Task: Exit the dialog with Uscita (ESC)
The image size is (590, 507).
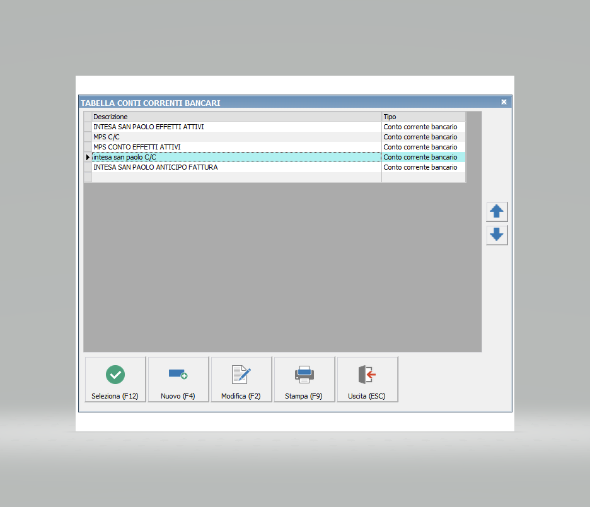Action: coord(367,380)
